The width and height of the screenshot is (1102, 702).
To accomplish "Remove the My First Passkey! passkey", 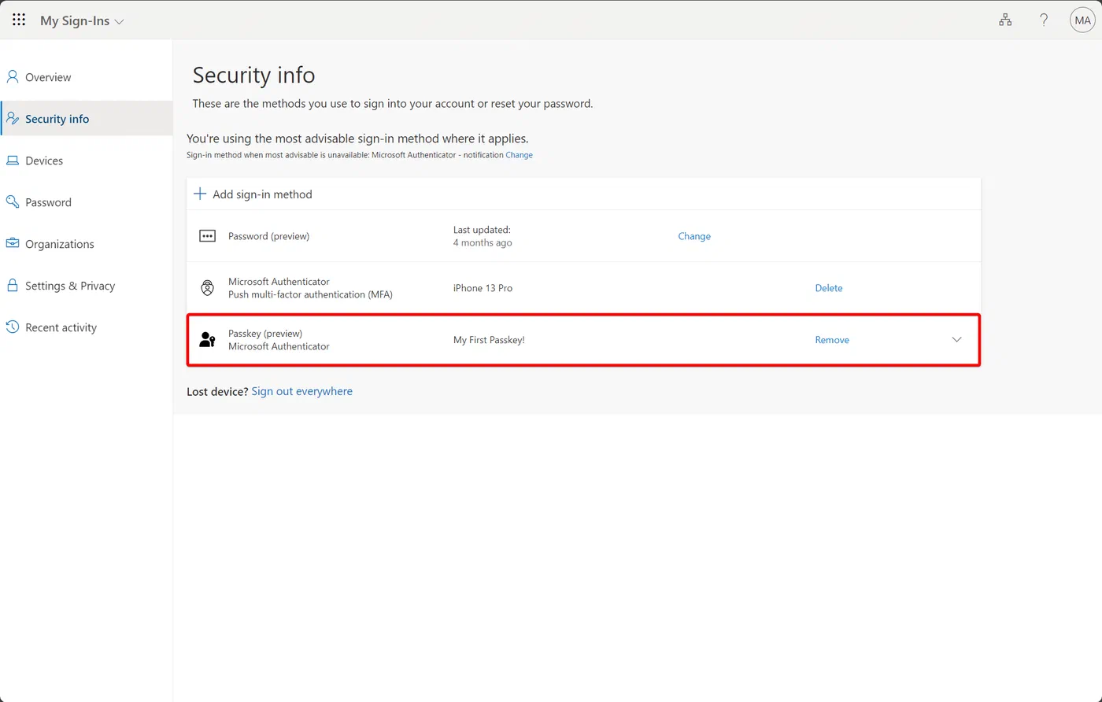I will click(x=832, y=340).
